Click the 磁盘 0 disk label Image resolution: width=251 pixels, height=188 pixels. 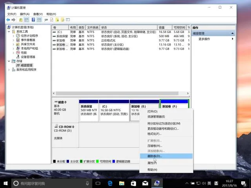[x=65, y=110]
